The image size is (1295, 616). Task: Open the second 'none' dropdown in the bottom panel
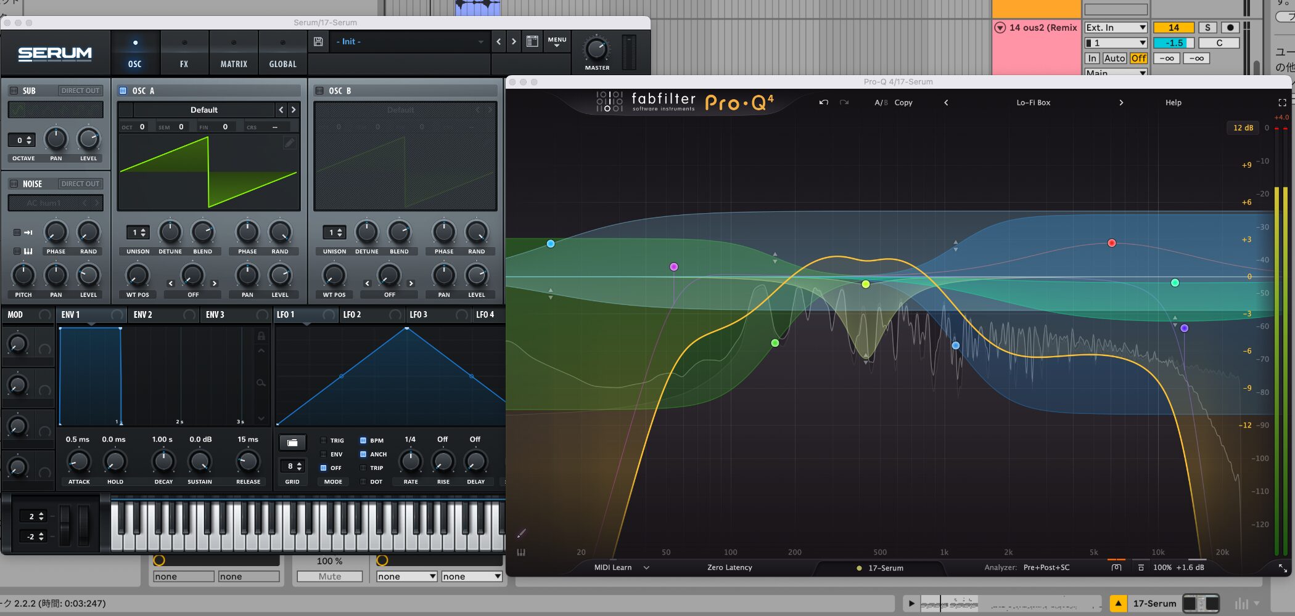point(249,577)
